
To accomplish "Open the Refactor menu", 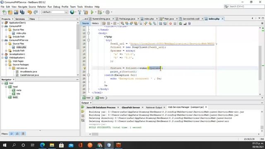I will pos(41,7).
